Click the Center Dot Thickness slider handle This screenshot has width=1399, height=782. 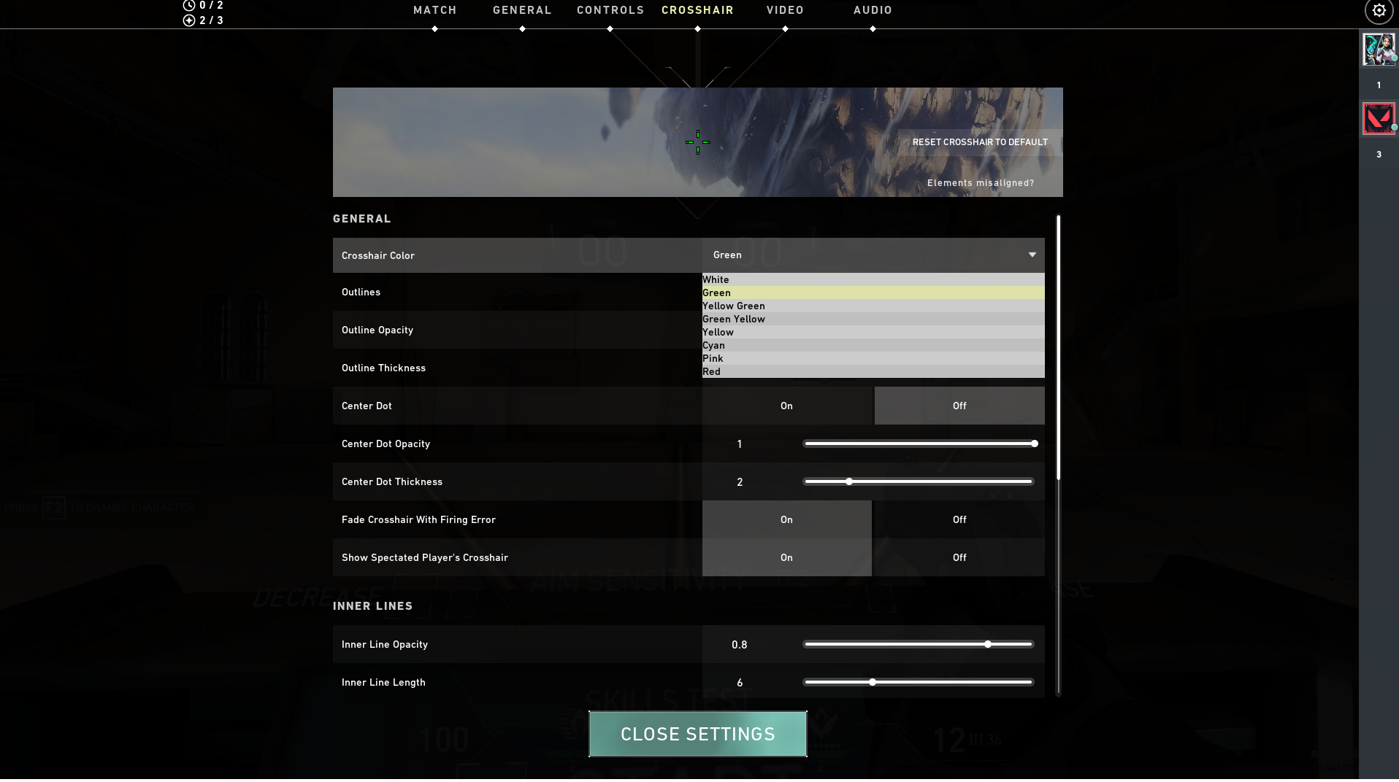(x=848, y=481)
